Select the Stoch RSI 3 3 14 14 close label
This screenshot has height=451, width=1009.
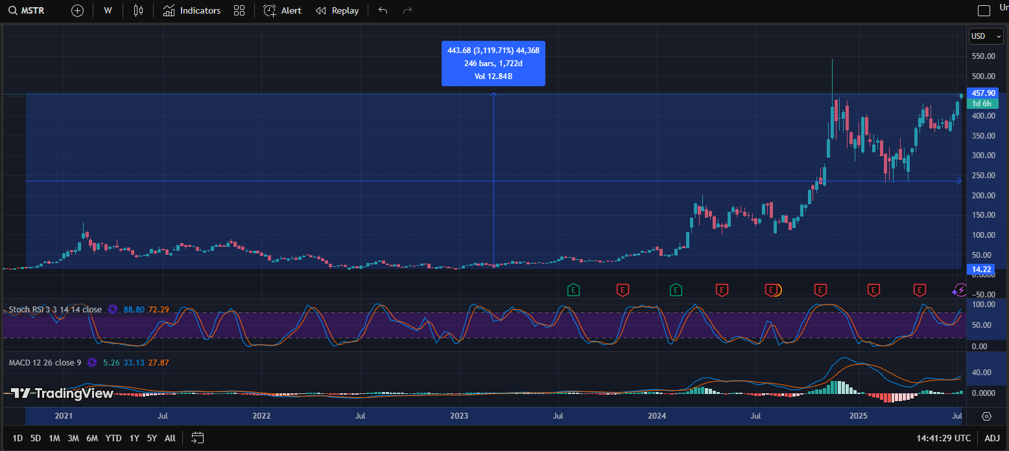55,310
